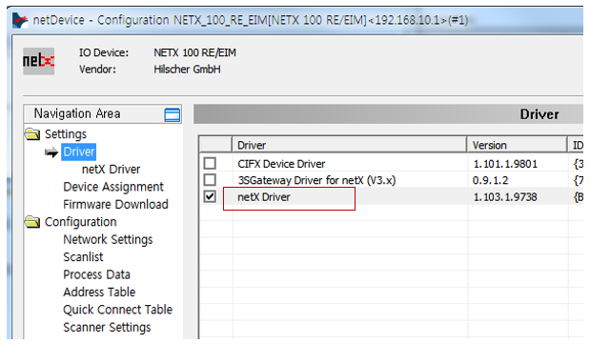Select the netX Driver row name in table
This screenshot has width=590, height=344.
click(x=264, y=197)
